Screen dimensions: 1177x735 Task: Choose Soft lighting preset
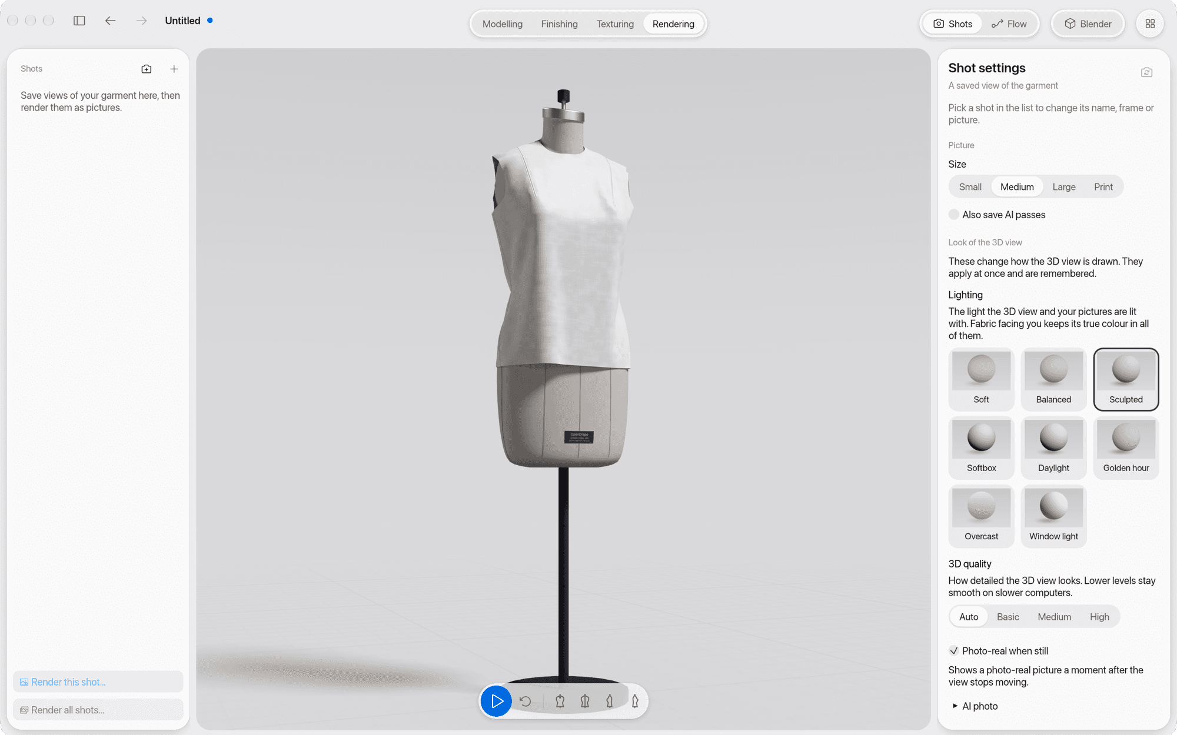pyautogui.click(x=981, y=379)
